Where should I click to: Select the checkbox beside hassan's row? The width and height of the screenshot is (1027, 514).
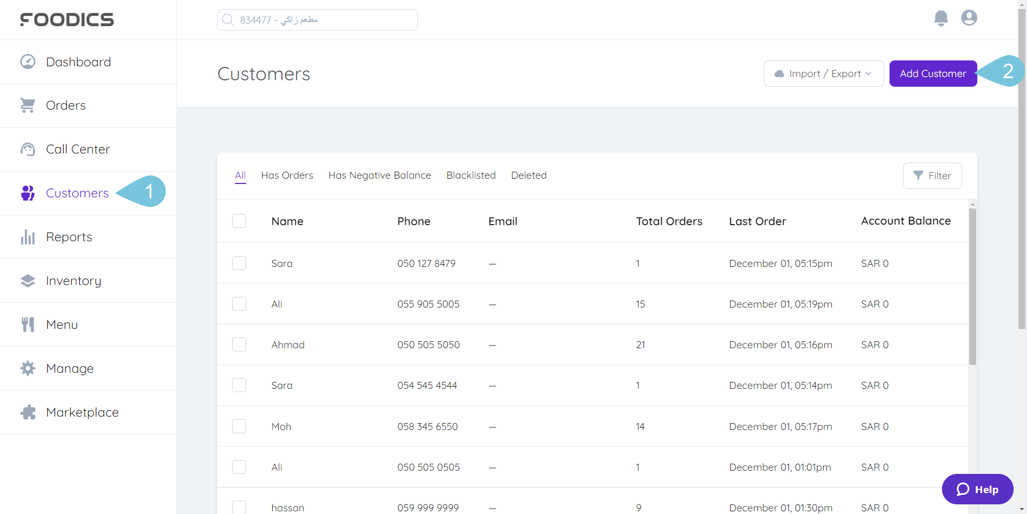pyautogui.click(x=239, y=507)
